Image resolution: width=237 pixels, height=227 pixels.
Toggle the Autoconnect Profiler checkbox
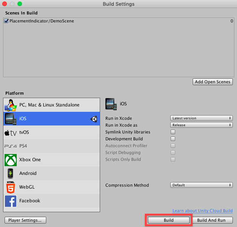pos(173,146)
